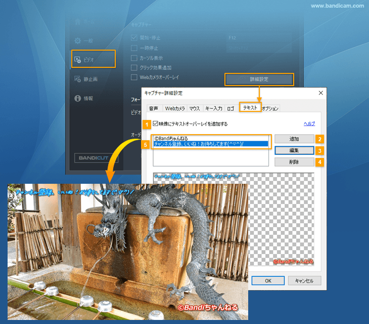Select the 静止画 (Image) sidebar icon
369x324 pixels.
pyautogui.click(x=78, y=79)
